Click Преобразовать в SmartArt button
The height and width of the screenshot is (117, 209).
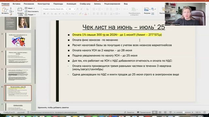coord(134,12)
